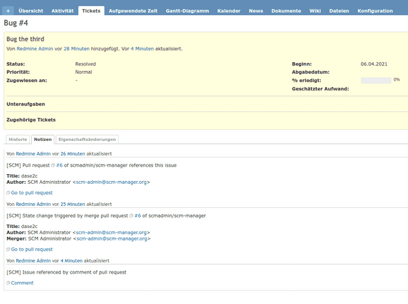Switch to the Dokumente tab
Screen dimensions: 408x304
286,11
